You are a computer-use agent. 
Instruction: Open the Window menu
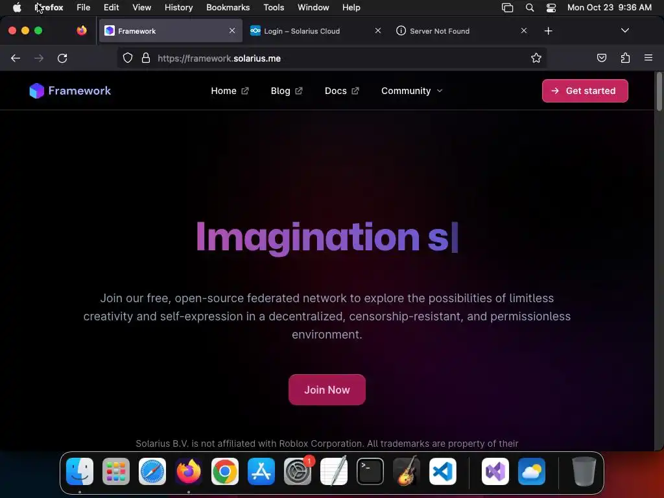(313, 8)
